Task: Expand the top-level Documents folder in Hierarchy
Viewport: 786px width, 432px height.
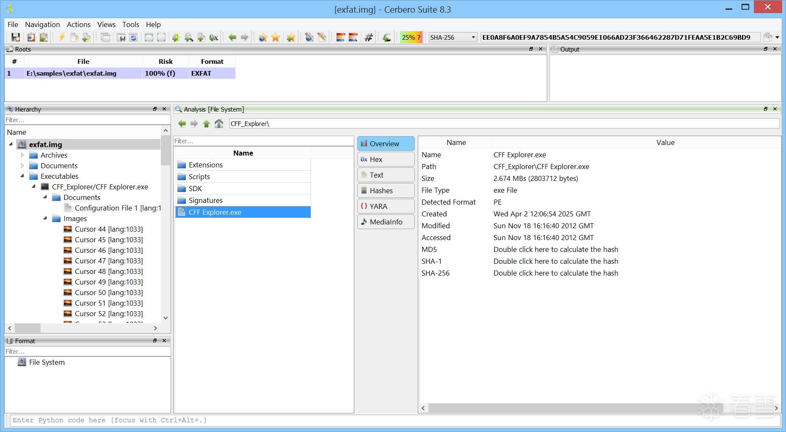Action: tap(22, 166)
